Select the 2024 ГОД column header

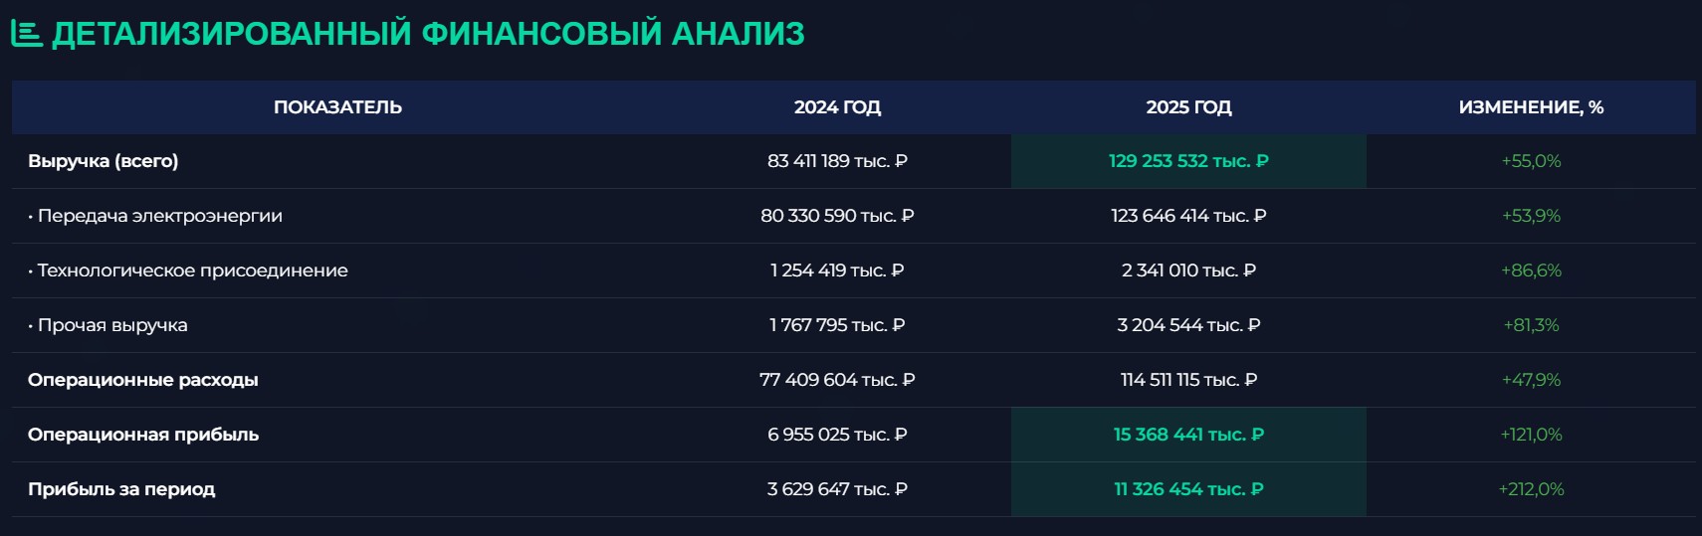coord(837,107)
